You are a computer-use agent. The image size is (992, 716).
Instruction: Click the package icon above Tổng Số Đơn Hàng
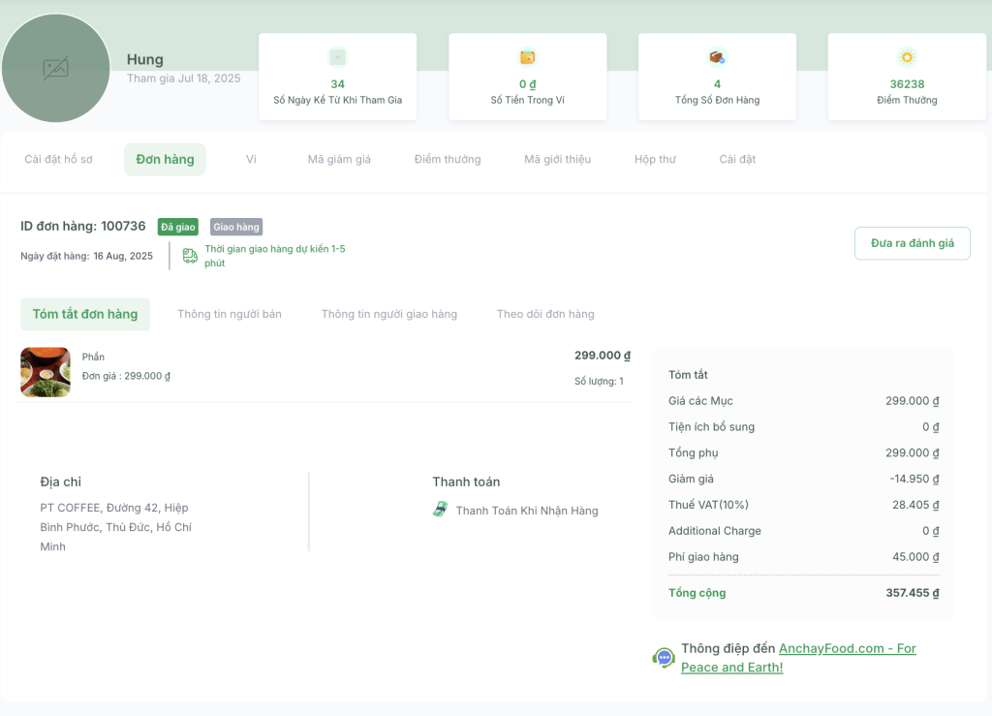717,57
